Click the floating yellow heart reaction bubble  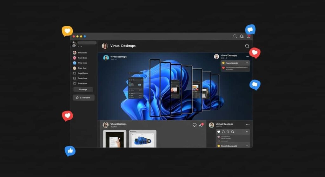tap(67, 31)
